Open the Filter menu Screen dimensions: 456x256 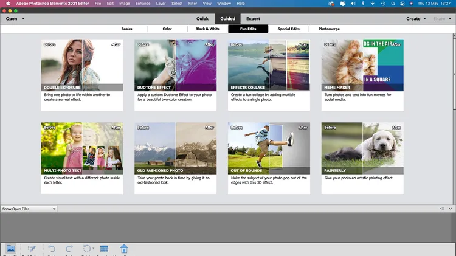tap(193, 4)
